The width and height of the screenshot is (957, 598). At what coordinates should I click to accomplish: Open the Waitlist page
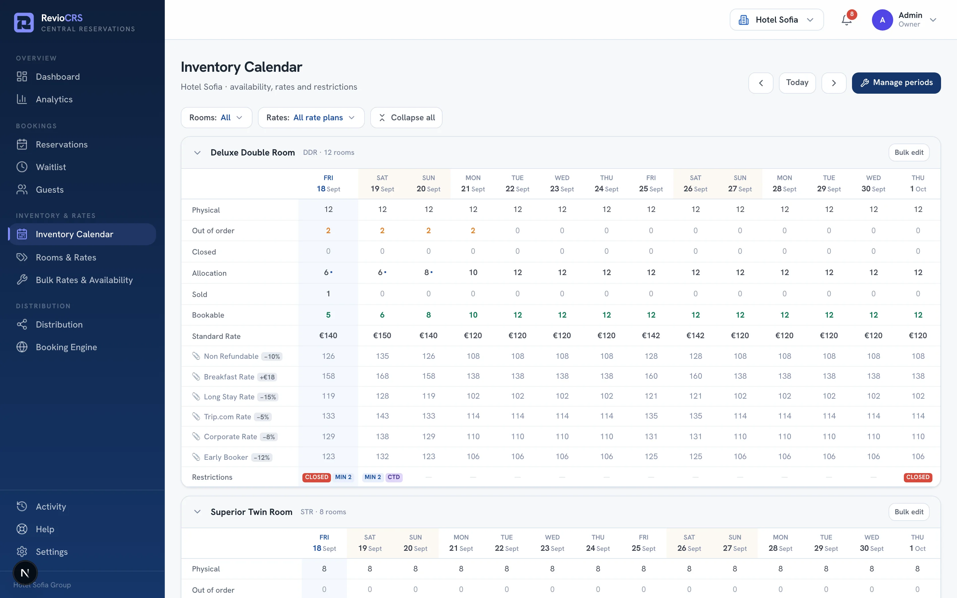tap(82, 167)
